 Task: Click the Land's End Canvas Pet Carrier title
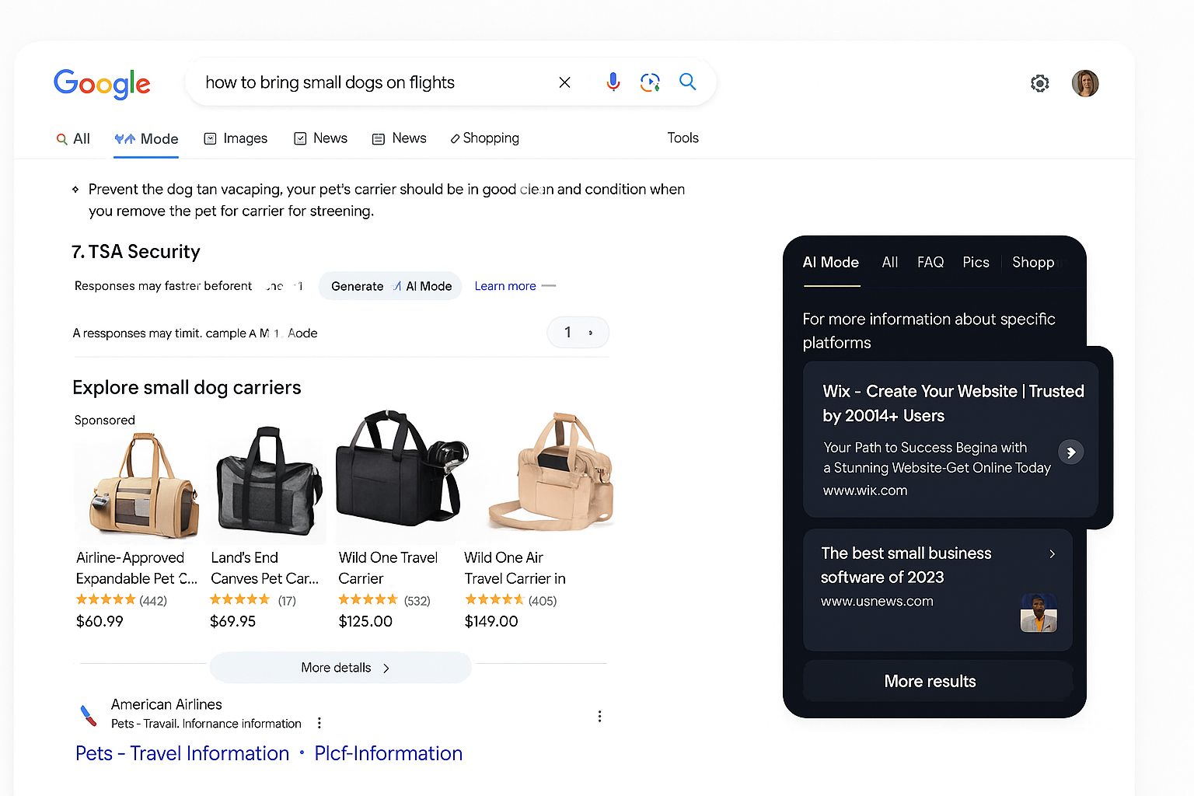pos(264,568)
